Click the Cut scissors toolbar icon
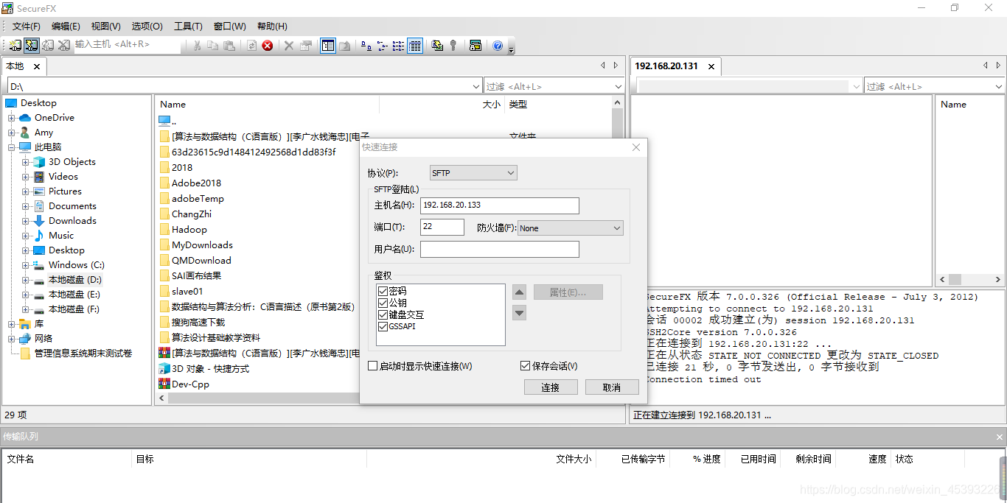 197,45
